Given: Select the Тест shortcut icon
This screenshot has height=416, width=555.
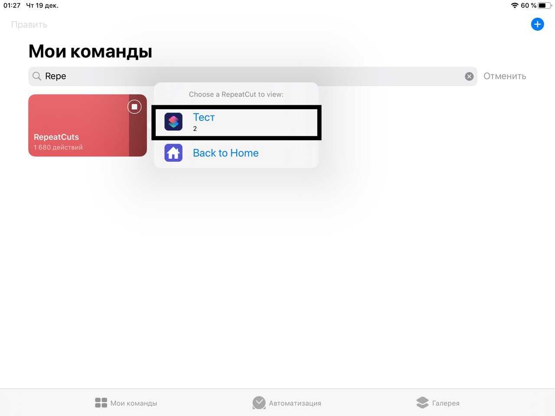Looking at the screenshot, I should click(x=173, y=122).
